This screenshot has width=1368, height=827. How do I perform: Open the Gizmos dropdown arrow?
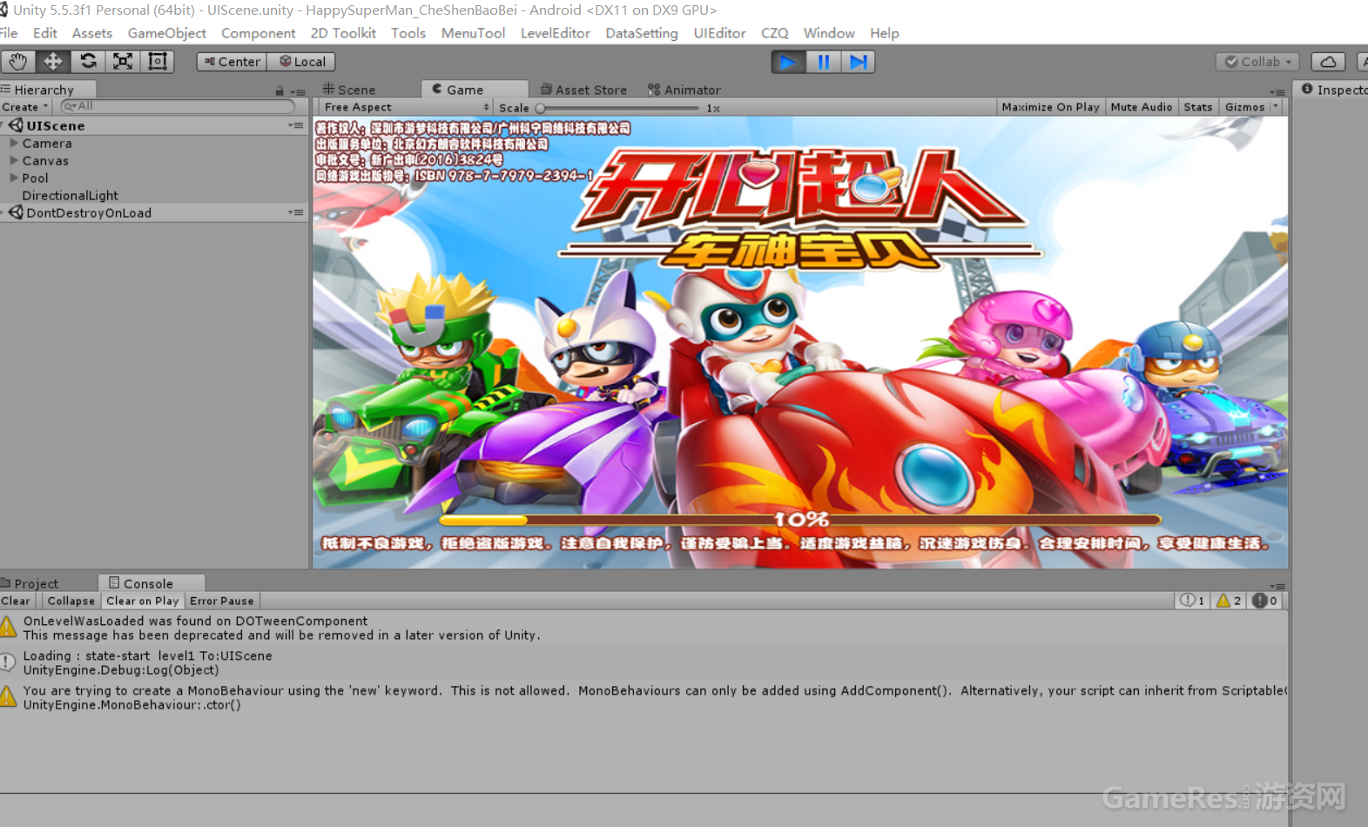[x=1276, y=106]
